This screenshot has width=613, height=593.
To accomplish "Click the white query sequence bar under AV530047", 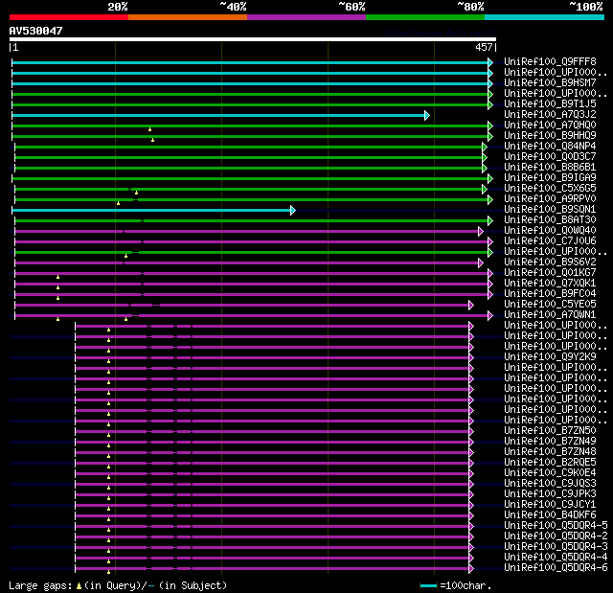I will click(253, 39).
